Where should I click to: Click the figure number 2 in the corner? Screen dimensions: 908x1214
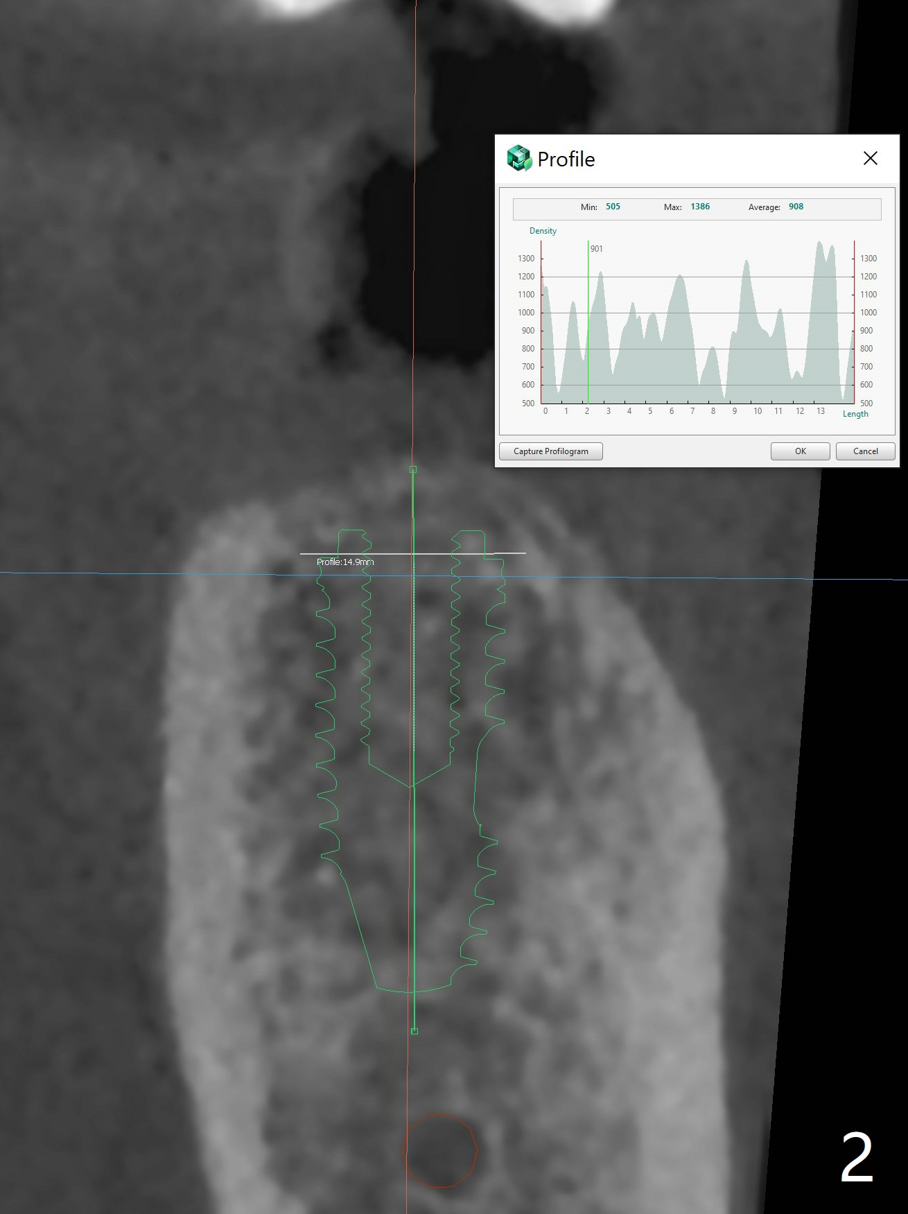(x=857, y=1157)
